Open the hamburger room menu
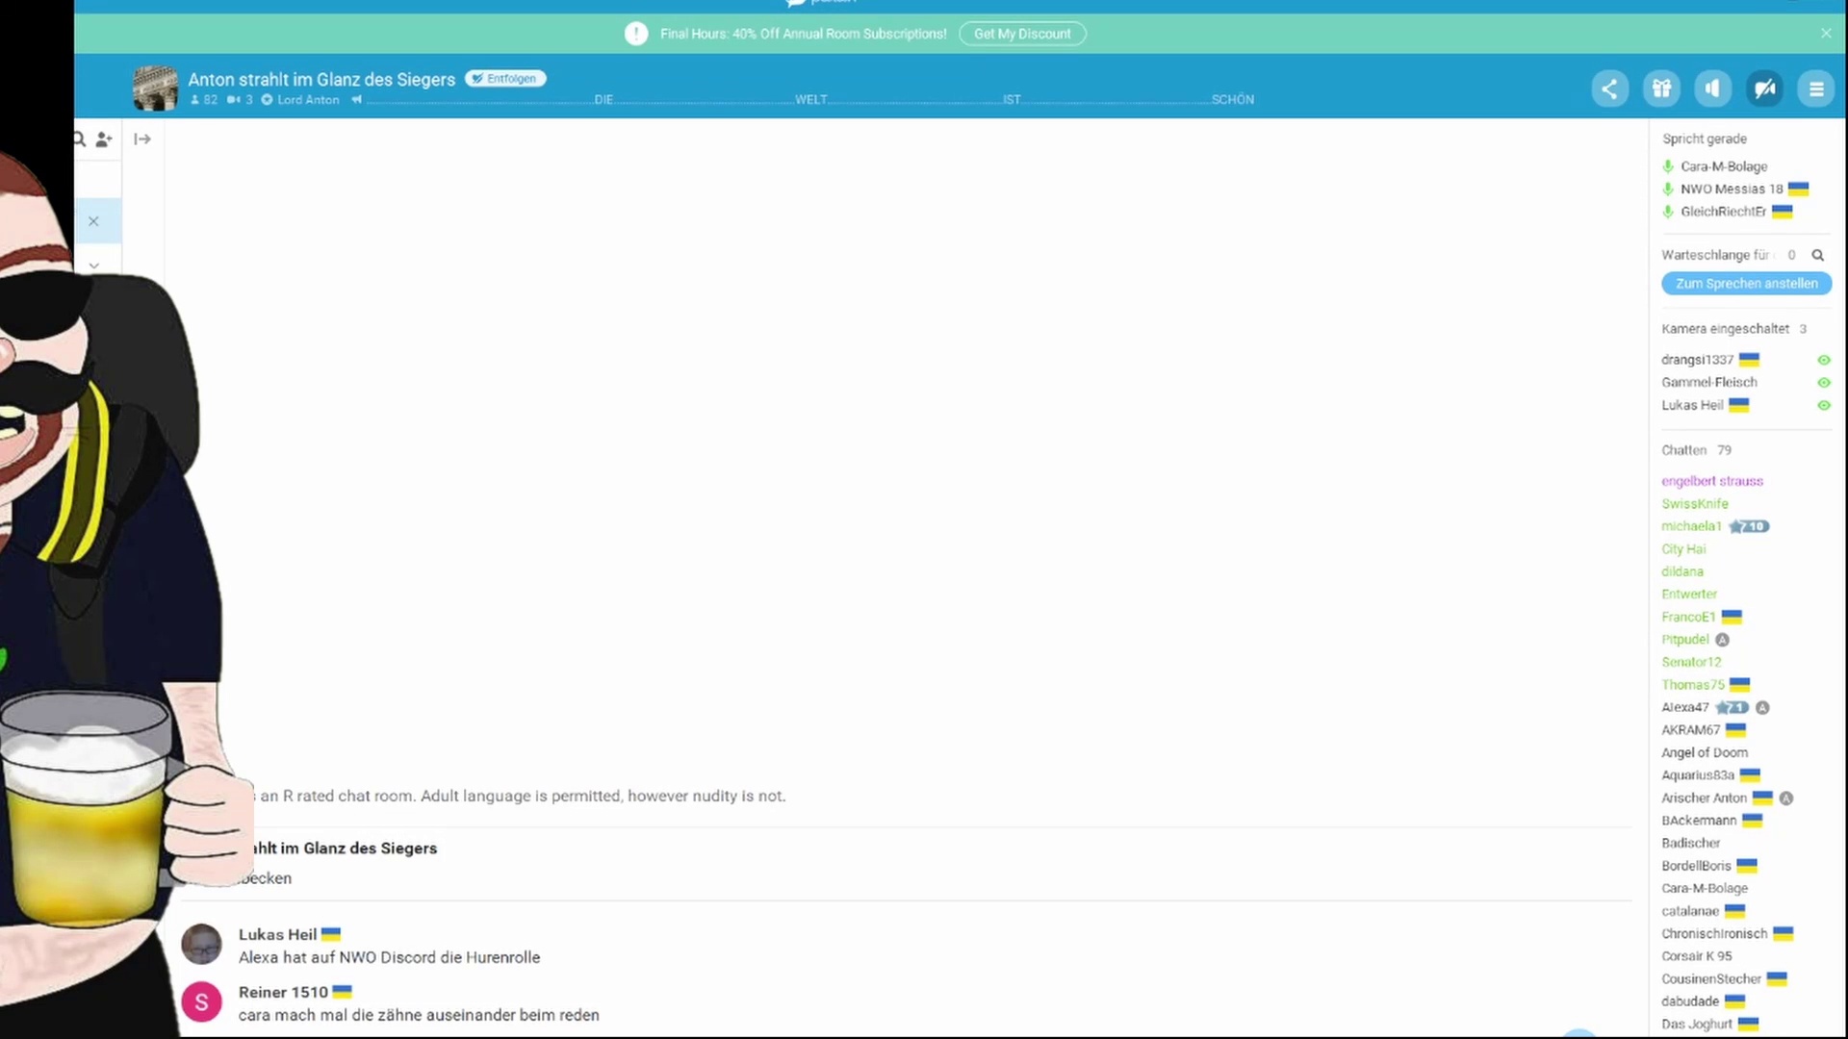This screenshot has width=1848, height=1039. click(x=1816, y=89)
